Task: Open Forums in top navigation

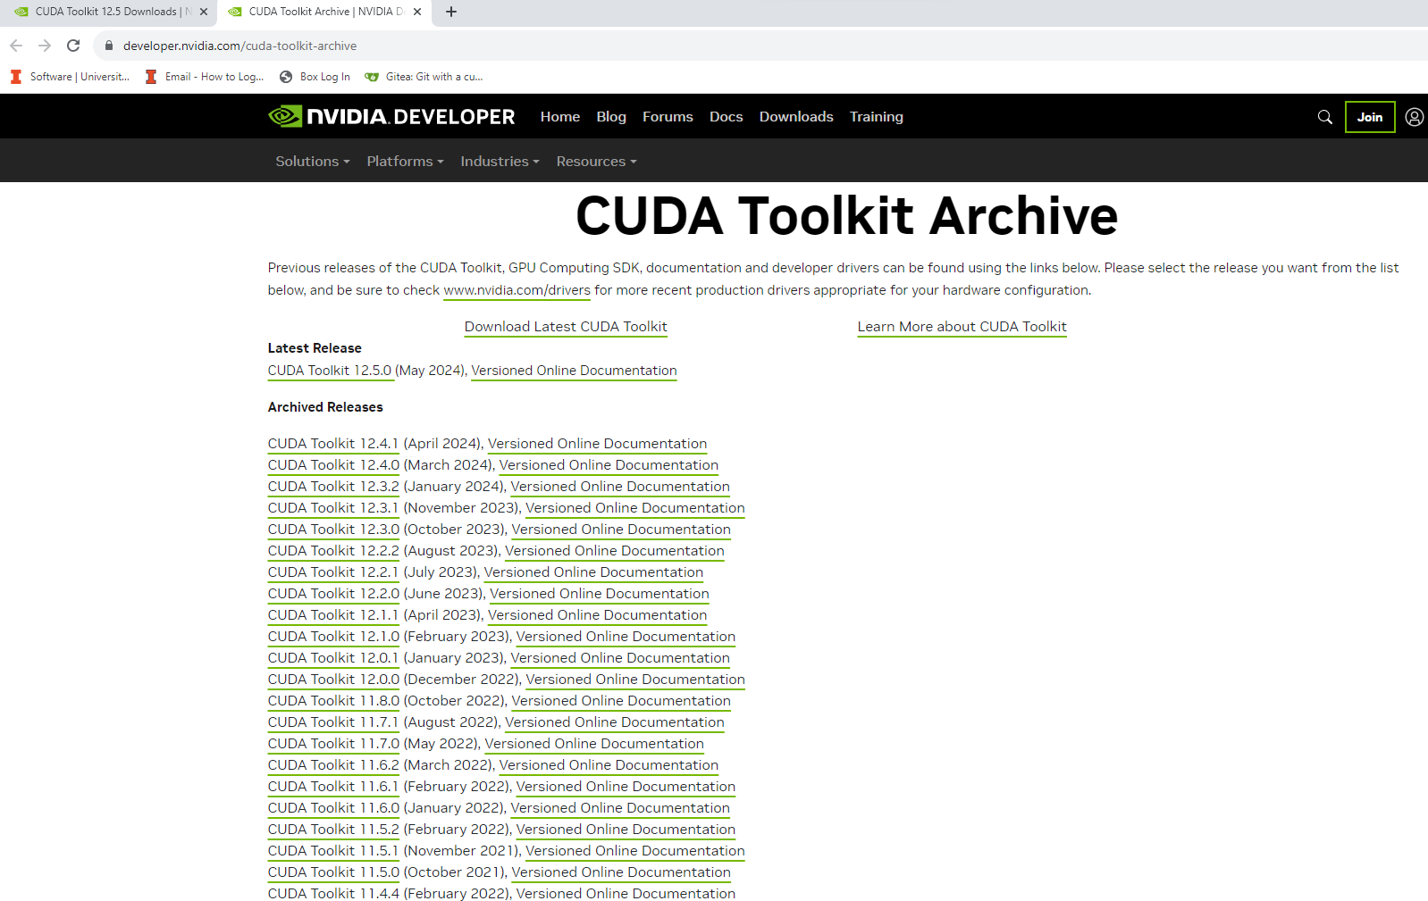Action: 668,117
